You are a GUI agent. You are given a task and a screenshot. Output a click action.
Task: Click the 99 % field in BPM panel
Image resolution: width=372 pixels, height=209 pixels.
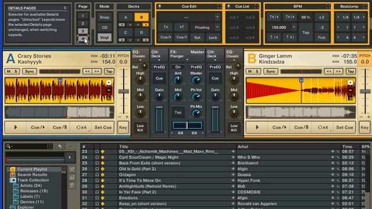pos(306,17)
